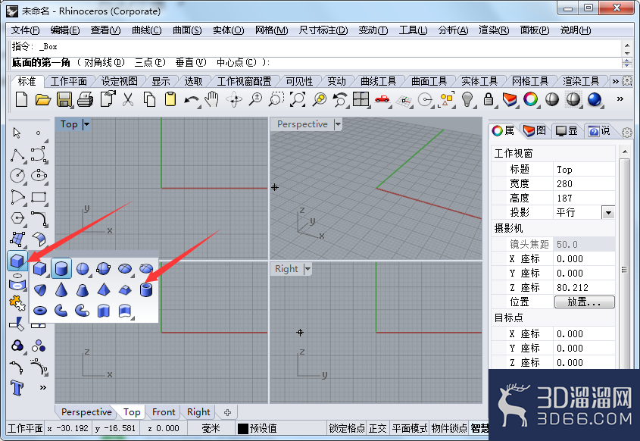The height and width of the screenshot is (441, 640).
Task: Expand main toolbar overflow » beside render sphere
Action: point(620,99)
